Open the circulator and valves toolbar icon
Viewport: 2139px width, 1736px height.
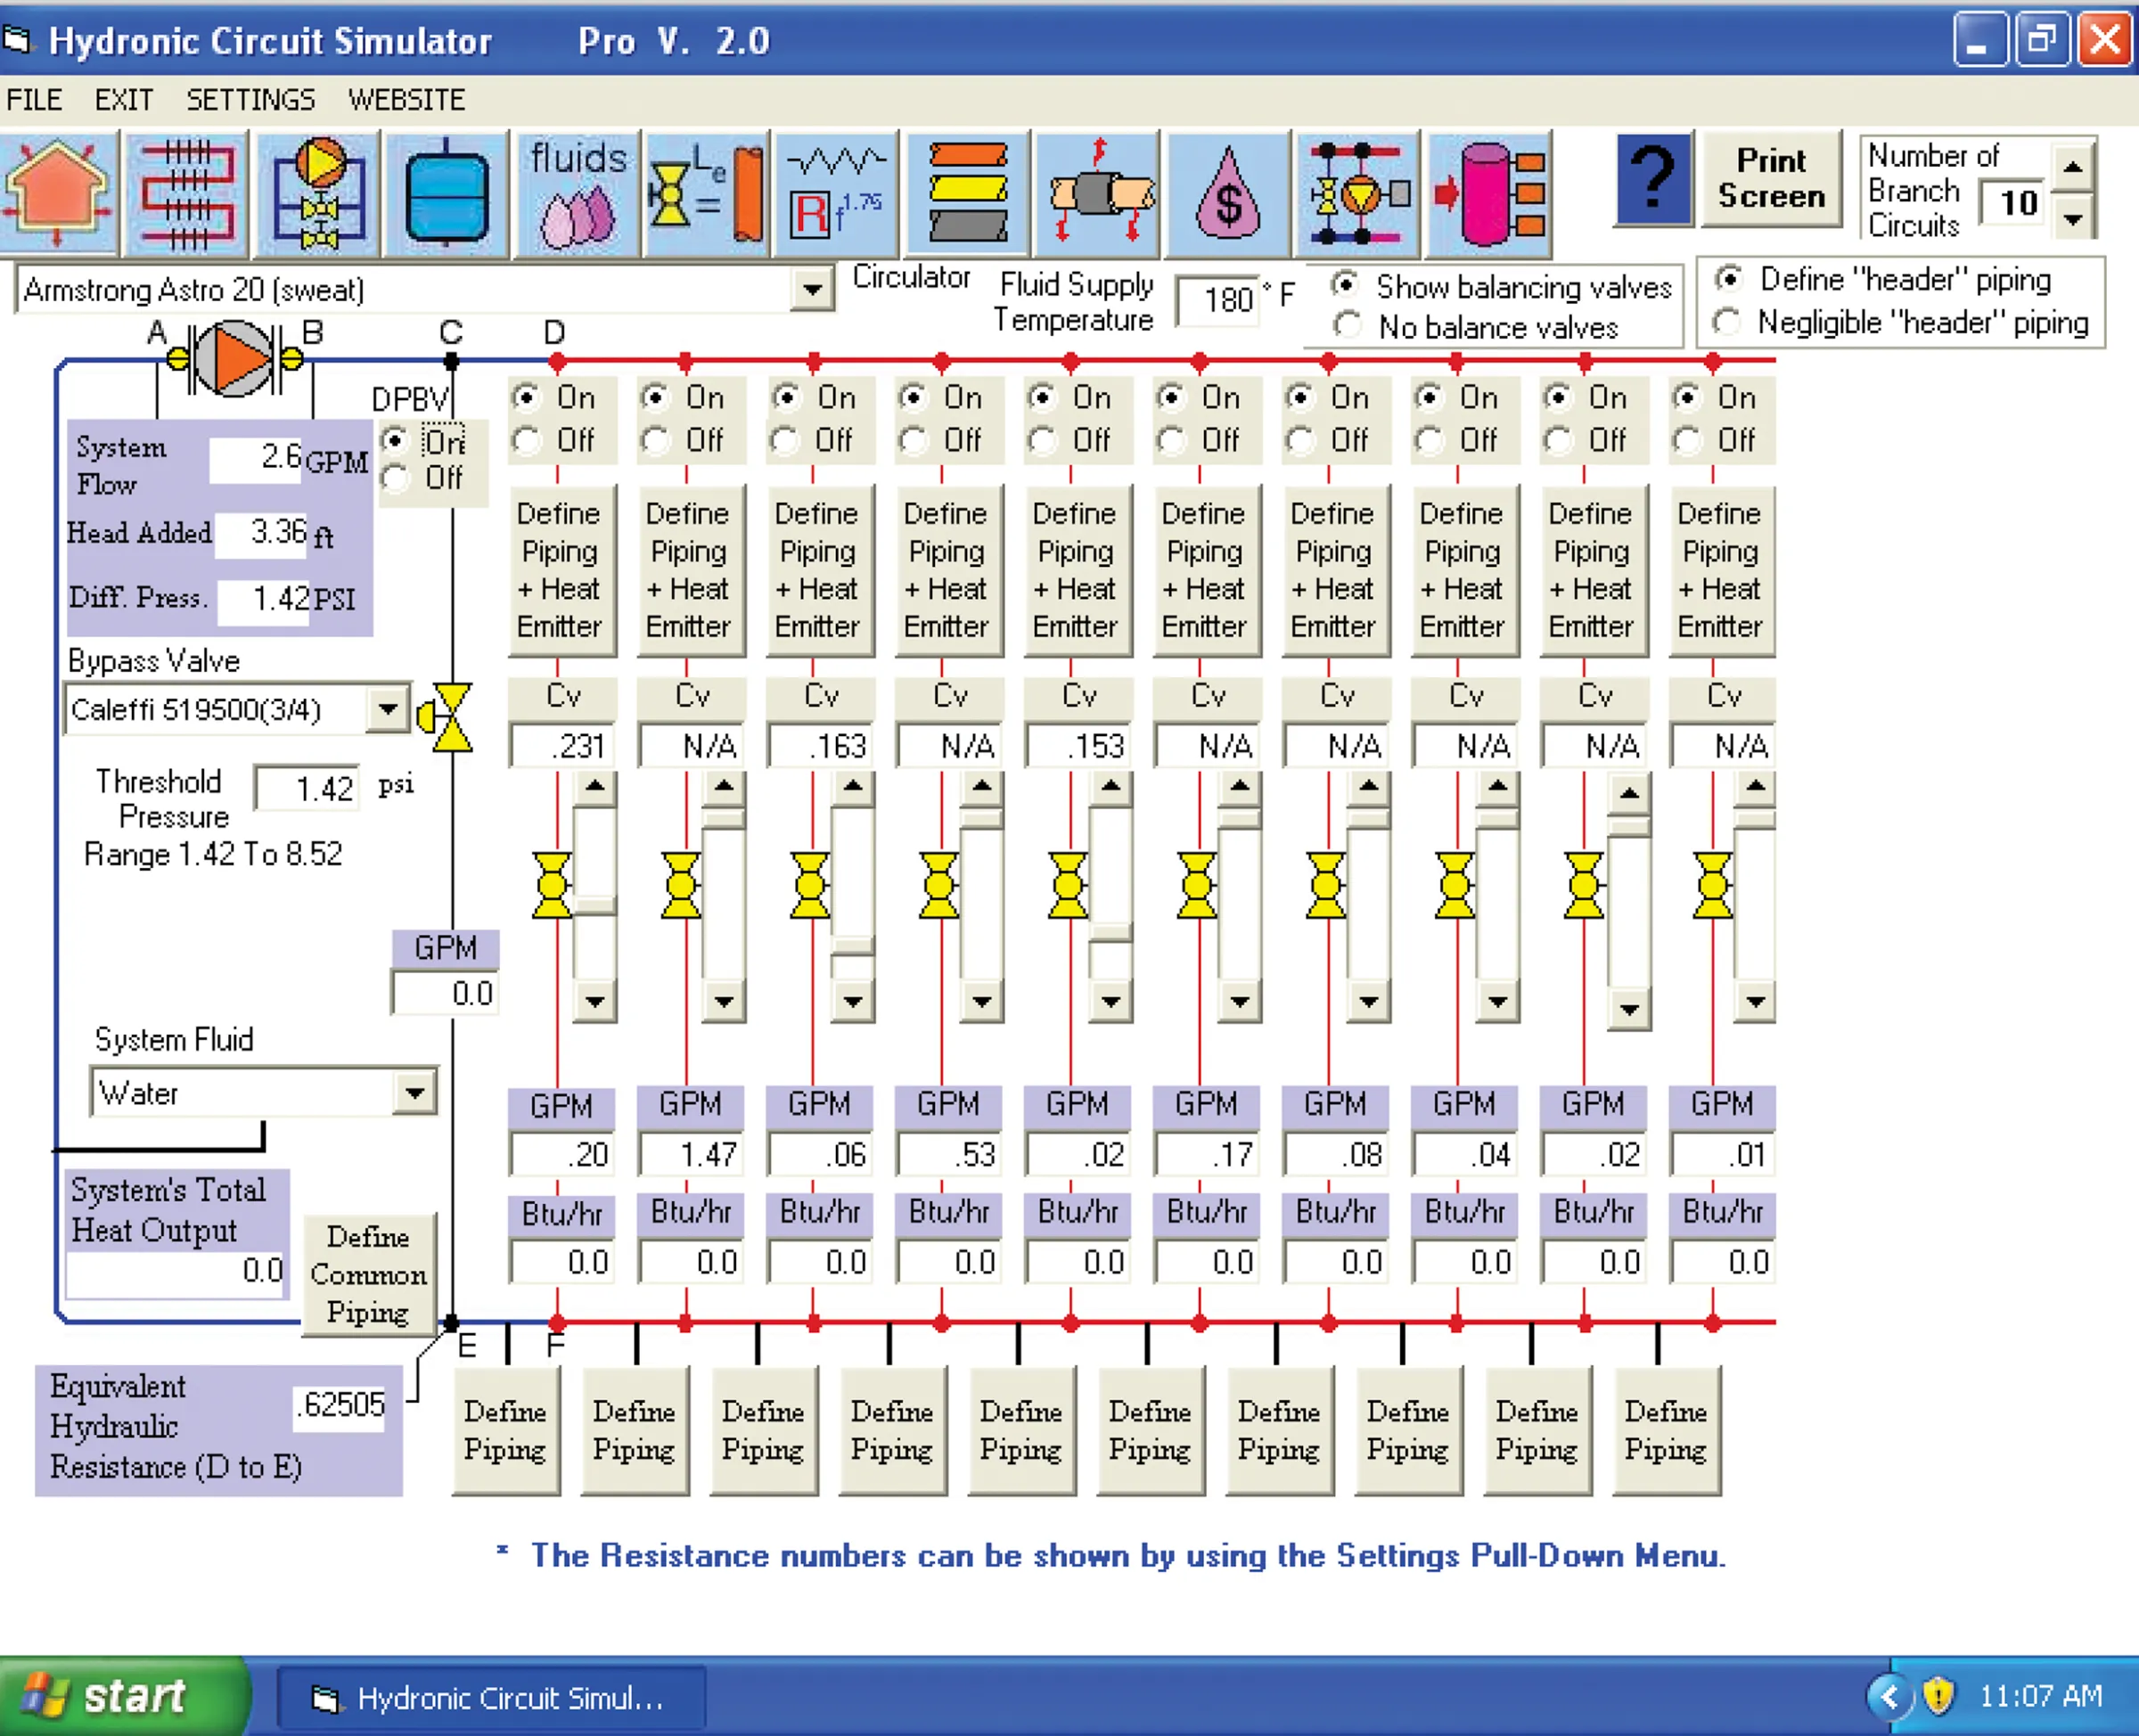coord(318,194)
